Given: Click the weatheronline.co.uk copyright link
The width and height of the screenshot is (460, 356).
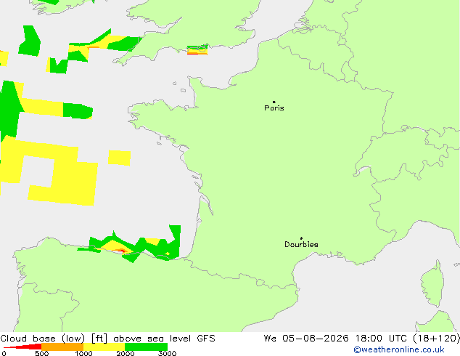Looking at the screenshot, I should [x=399, y=349].
